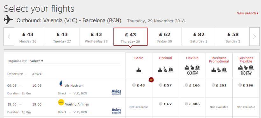Click the airplane icon beside Outbound
The height and width of the screenshot is (118, 261).
8,19
